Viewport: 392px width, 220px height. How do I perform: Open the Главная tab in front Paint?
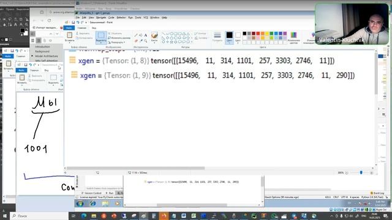81,28
